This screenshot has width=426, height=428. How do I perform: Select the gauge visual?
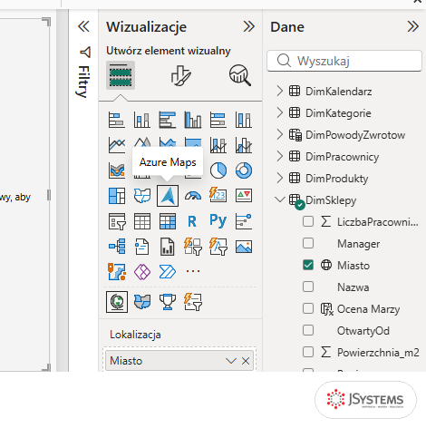[193, 196]
